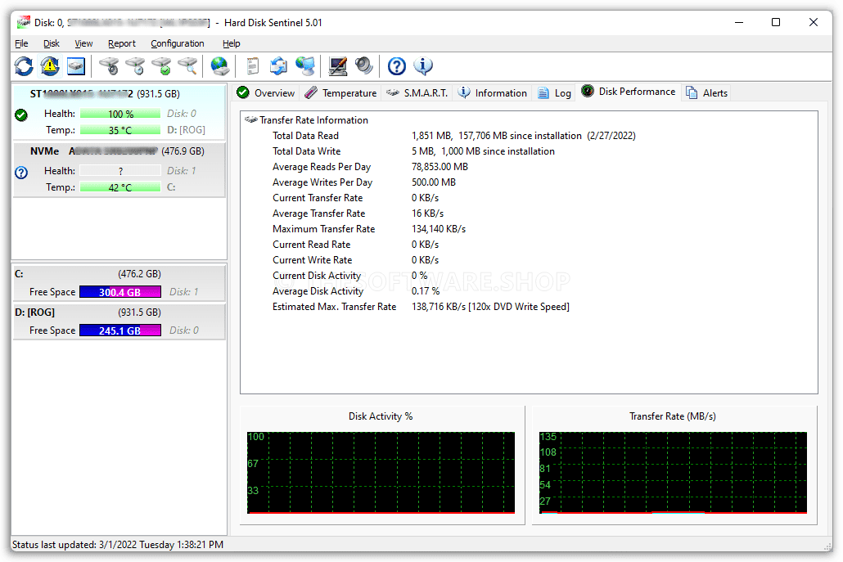Click the Disk: 0 label next to Health

[182, 114]
